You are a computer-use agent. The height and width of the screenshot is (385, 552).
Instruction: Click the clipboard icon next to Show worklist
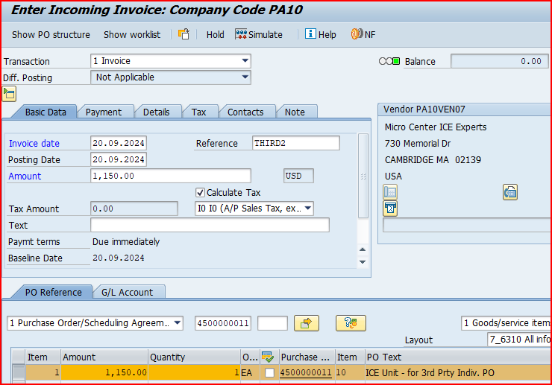[184, 34]
